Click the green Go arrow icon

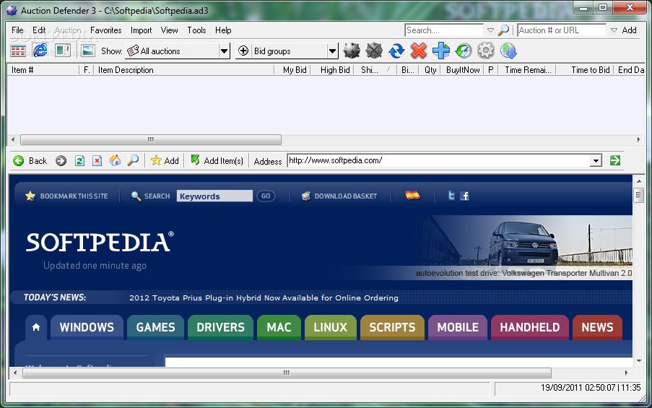(615, 160)
